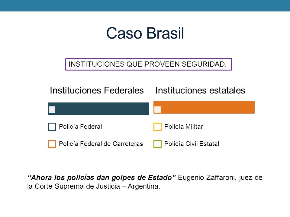
Task: Select the Instituciones Federales heading
Action: pos(97,90)
